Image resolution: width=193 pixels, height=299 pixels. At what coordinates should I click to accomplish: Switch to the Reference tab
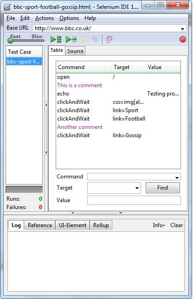coord(40,225)
